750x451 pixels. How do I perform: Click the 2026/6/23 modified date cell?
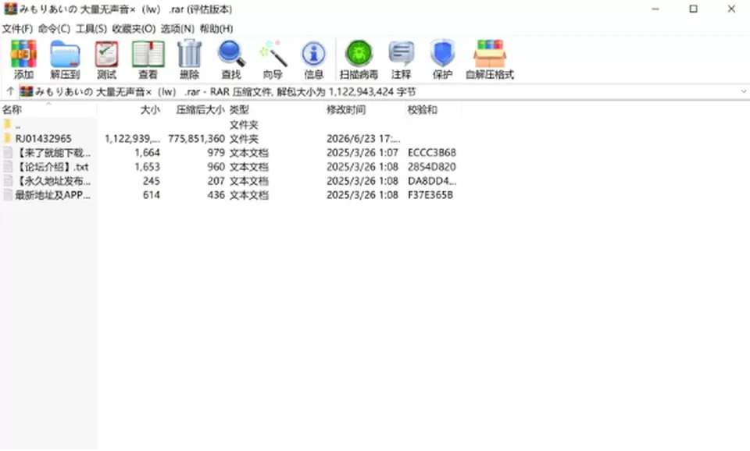(x=363, y=139)
